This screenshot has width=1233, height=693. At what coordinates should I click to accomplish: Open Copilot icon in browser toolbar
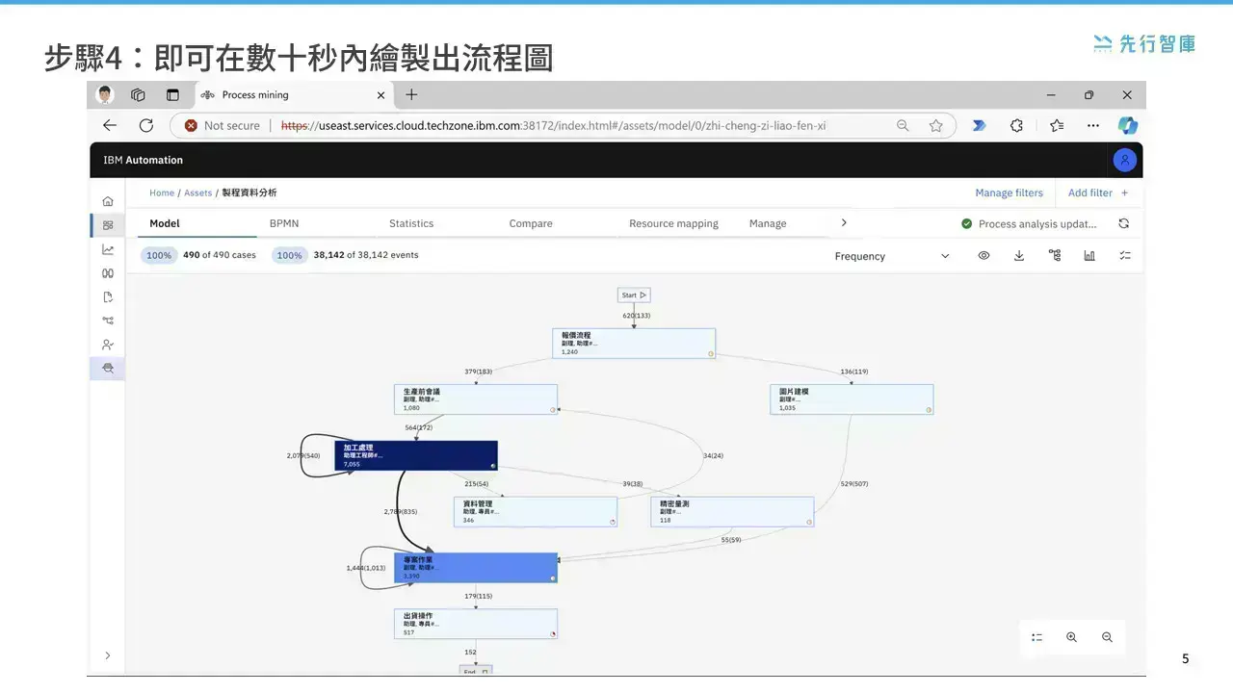pos(1128,125)
